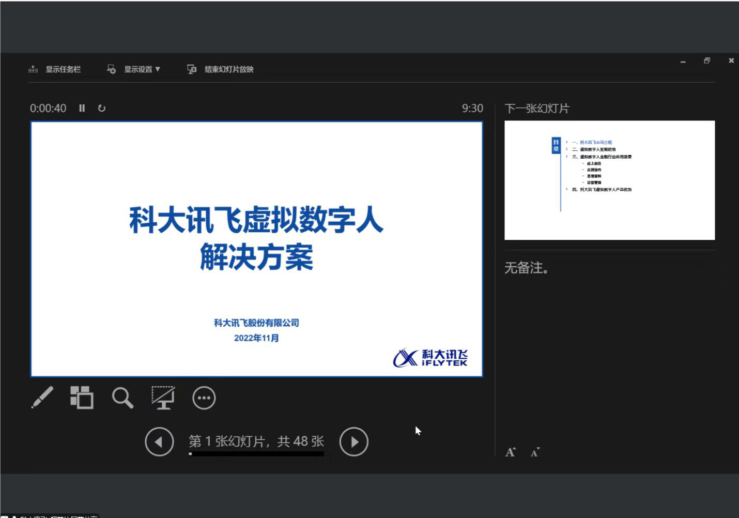The image size is (739, 518).
Task: Close the presenter view window
Action: tap(731, 60)
